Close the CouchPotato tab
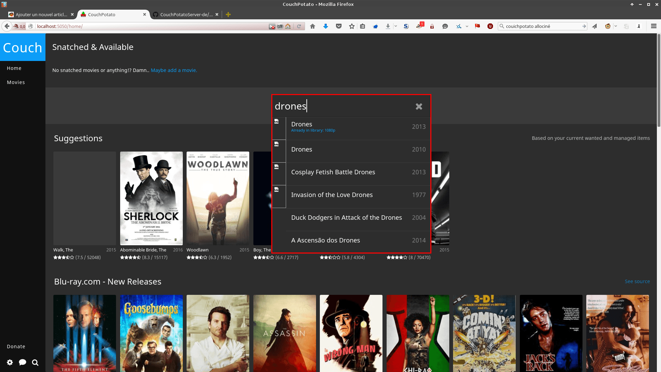Image resolution: width=661 pixels, height=372 pixels. pyautogui.click(x=145, y=14)
